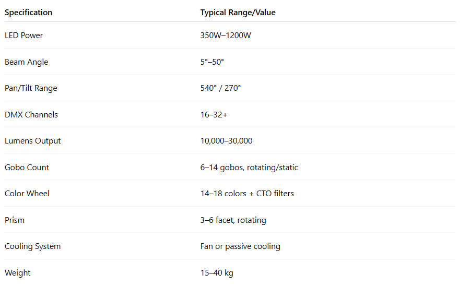Select the Pan/Tilt Range label
471x286 pixels.
tap(31, 88)
